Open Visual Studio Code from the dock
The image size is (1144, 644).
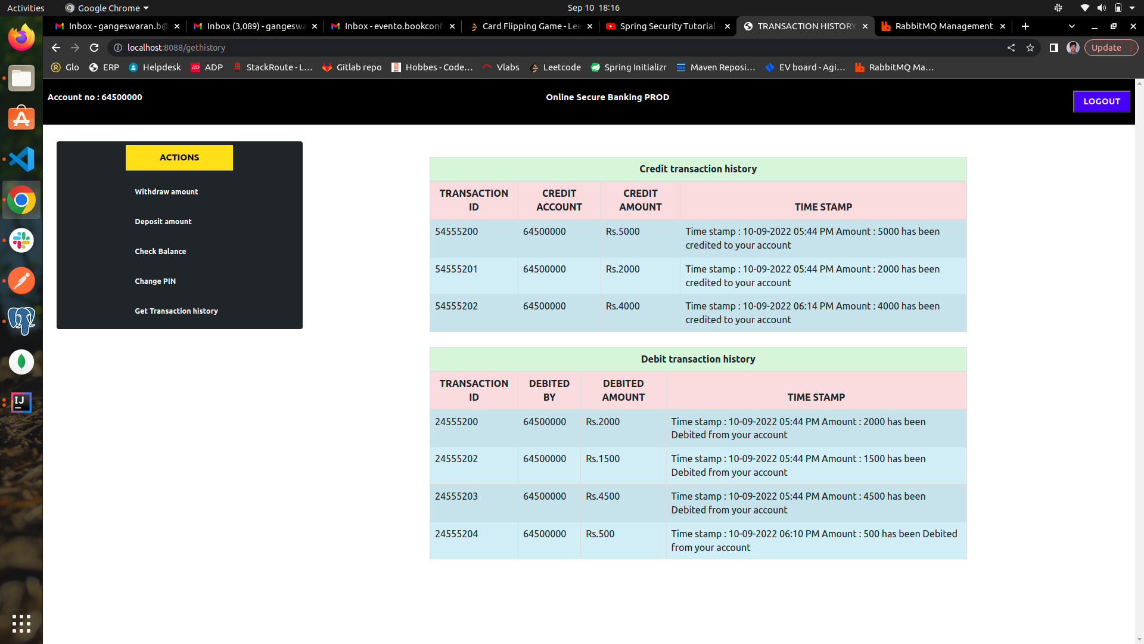click(x=21, y=159)
